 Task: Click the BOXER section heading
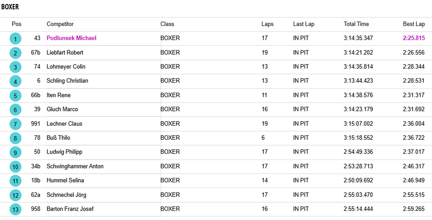tap(10, 7)
